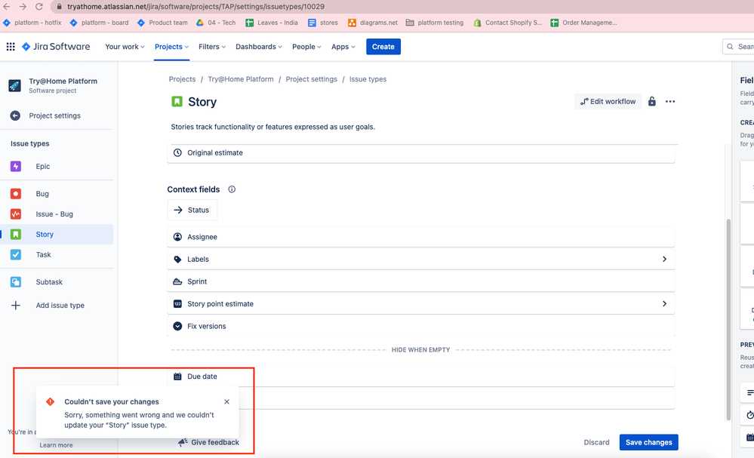Select the Issue - Bug pulse icon

pyautogui.click(x=16, y=214)
